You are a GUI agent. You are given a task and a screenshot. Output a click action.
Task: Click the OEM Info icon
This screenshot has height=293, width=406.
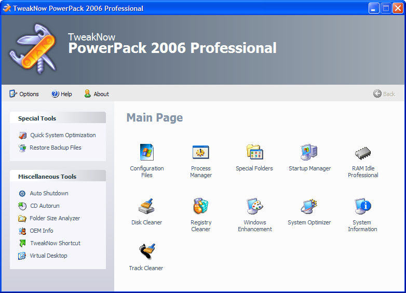pos(22,231)
